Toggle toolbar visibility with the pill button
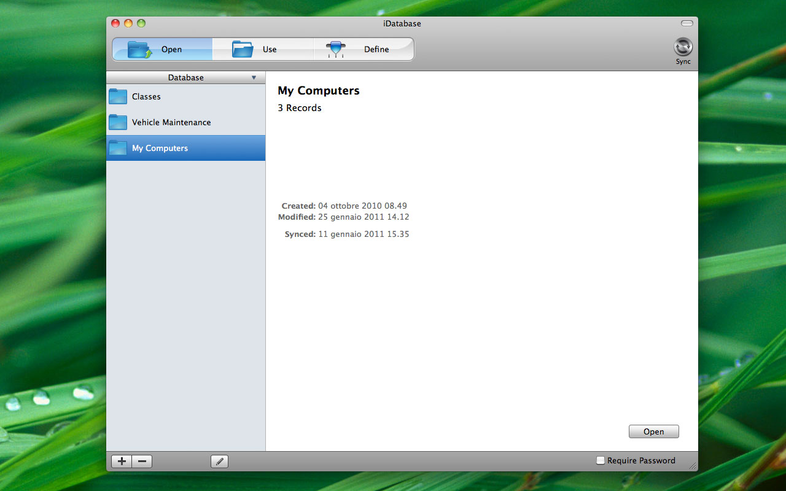Viewport: 786px width, 491px height. [687, 23]
